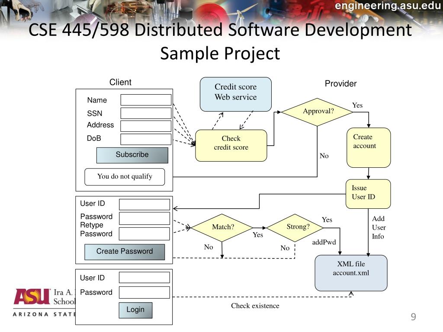Click the engineering.asu.edu text
Screen dimensions: 443x332
click(388, 6)
